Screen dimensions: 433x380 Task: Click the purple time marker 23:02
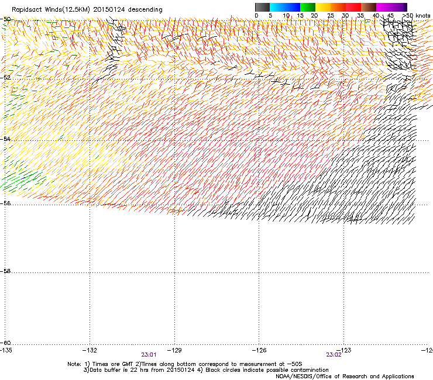[x=334, y=355]
